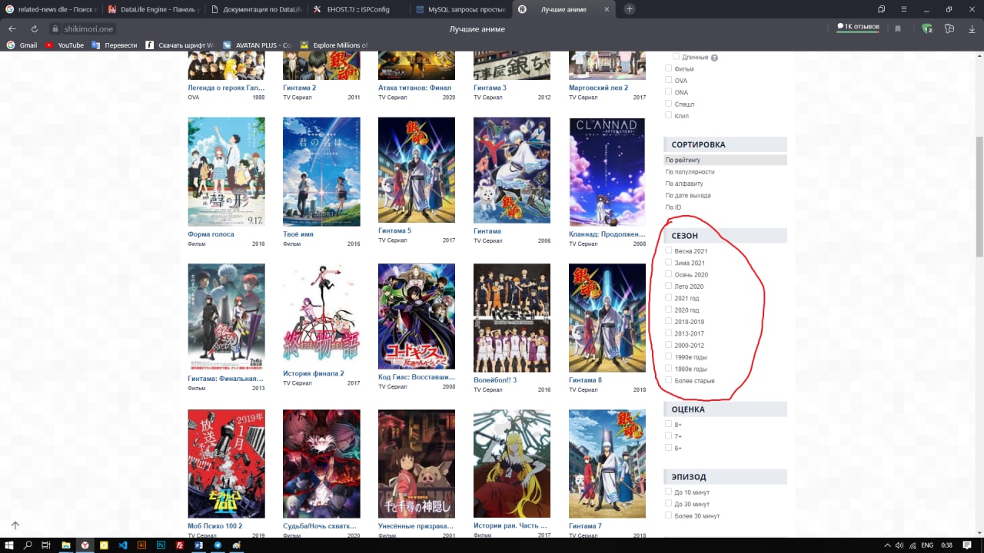Viewport: 984px width, 553px height.
Task: Open the Твоё имя title link
Action: tap(298, 233)
